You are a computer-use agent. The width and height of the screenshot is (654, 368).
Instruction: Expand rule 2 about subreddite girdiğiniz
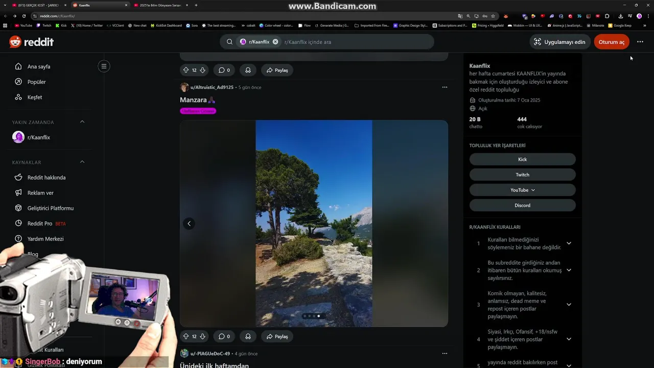[569, 270]
